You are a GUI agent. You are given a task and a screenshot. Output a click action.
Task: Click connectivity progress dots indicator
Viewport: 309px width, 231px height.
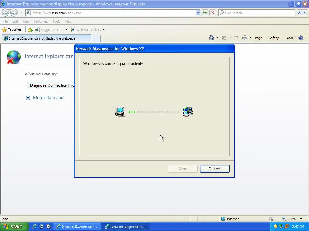coord(154,112)
